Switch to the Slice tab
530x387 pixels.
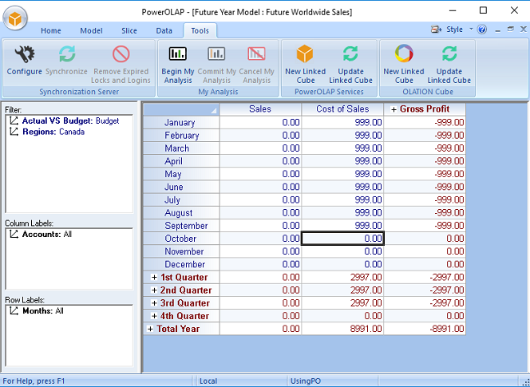click(x=129, y=31)
